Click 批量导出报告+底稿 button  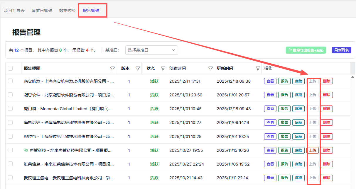point(306,50)
